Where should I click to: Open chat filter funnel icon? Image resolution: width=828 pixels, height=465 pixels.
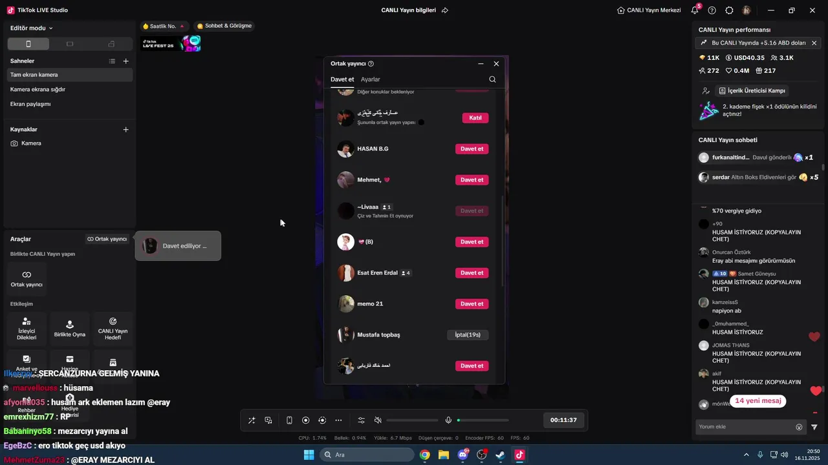814,427
